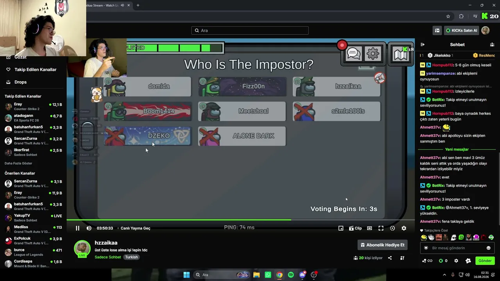Click the Abonelik Hediye Et button
This screenshot has height=281, width=500.
(382, 245)
